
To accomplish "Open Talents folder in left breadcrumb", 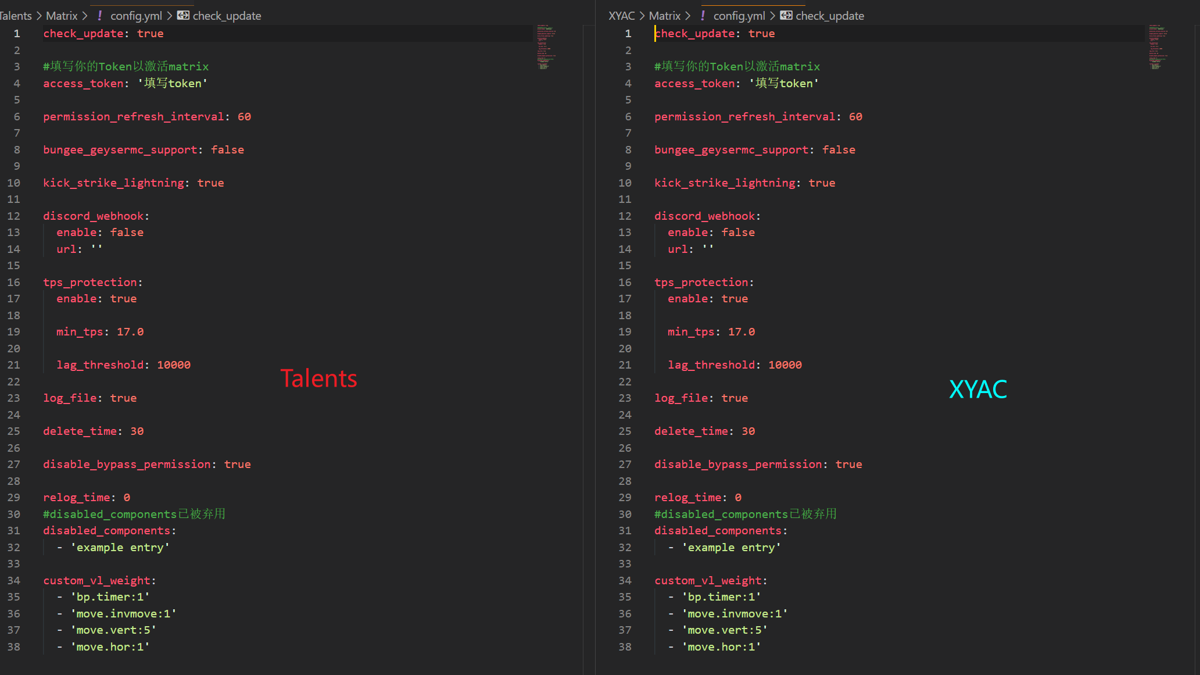I will click(16, 16).
